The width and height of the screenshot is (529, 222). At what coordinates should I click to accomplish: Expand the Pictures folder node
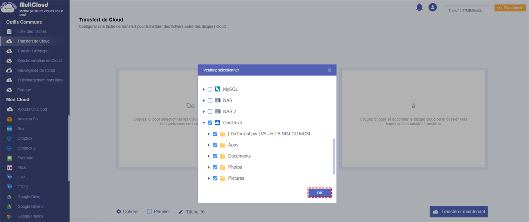click(209, 178)
